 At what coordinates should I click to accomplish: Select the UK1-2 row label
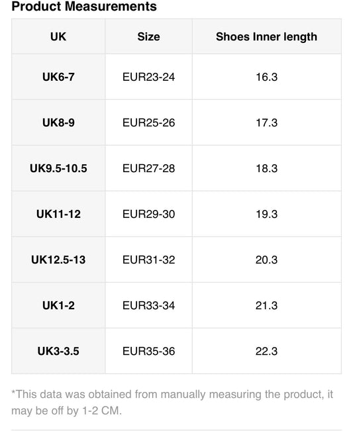coord(58,305)
